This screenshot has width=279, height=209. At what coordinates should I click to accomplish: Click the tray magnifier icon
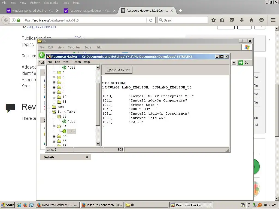pyautogui.click(x=260, y=205)
